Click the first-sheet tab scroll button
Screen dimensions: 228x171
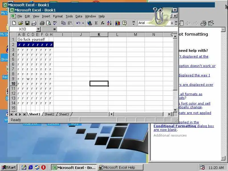[11, 114]
